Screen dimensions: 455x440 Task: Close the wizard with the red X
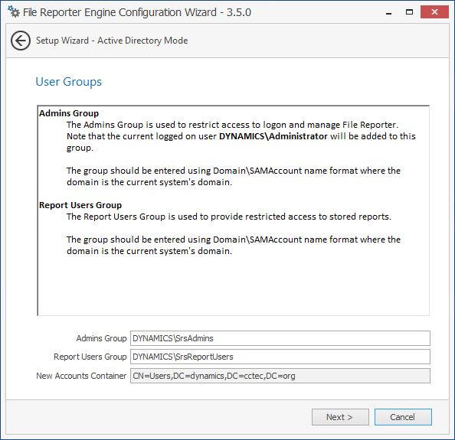pyautogui.click(x=434, y=12)
